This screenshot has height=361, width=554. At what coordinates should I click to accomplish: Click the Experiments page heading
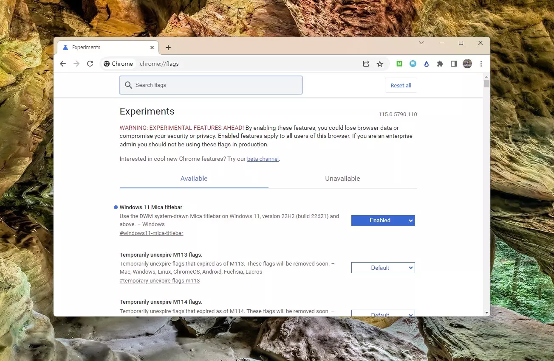(147, 112)
